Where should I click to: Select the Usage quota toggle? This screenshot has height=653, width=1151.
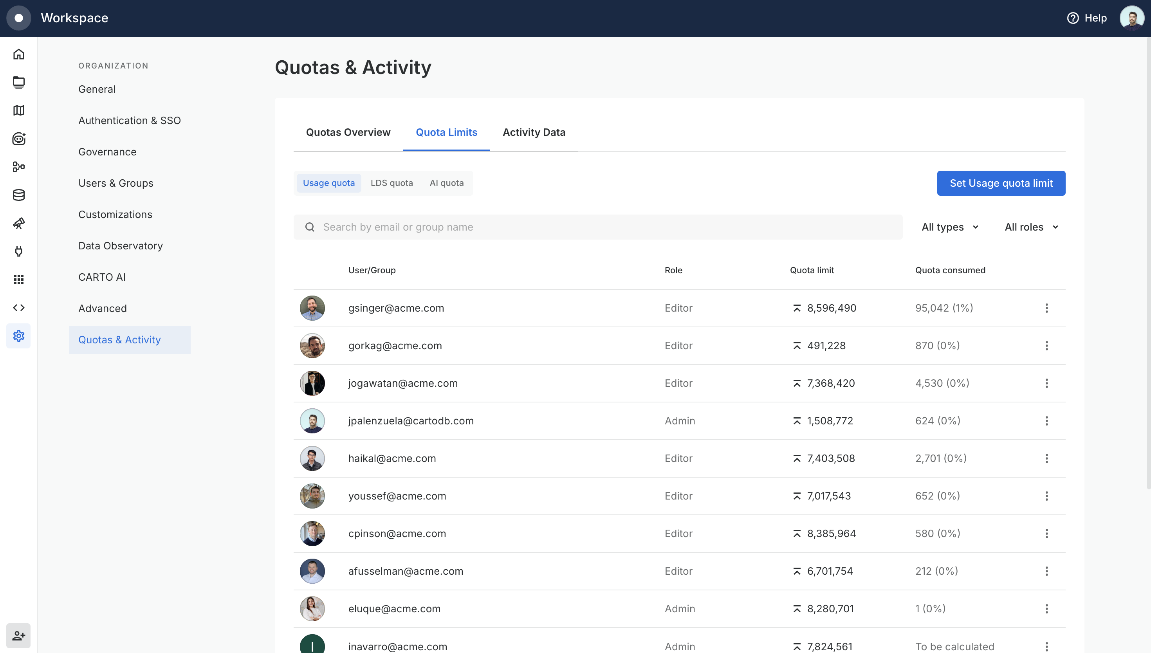(x=329, y=183)
